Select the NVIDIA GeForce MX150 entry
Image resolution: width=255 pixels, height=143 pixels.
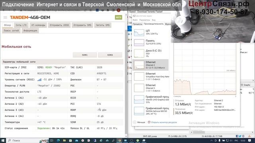pos(151,111)
